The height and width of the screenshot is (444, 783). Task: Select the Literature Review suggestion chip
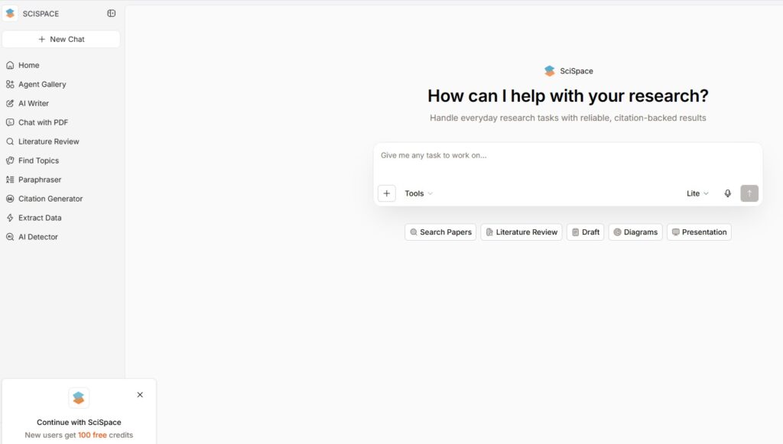point(521,232)
